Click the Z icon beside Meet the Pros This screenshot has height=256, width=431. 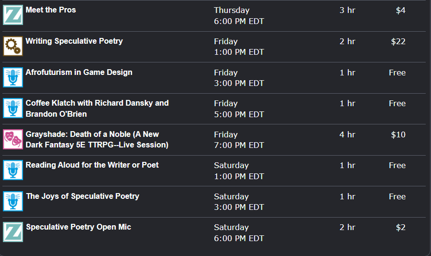(13, 15)
